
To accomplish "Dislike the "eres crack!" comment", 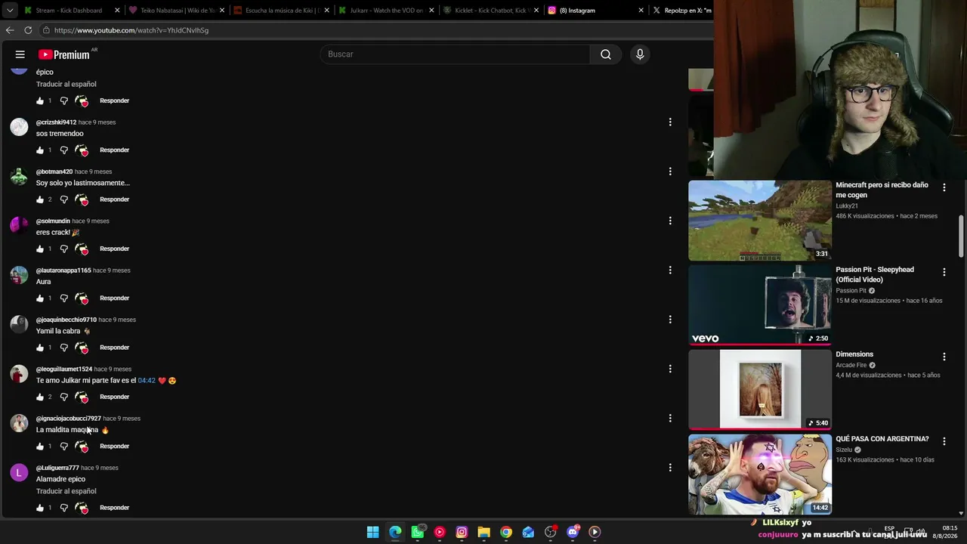I will tap(64, 249).
